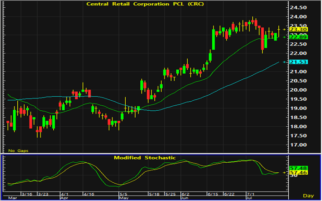The height and width of the screenshot is (201, 322).
Task: Click the No Gaps label
Action: pos(18,151)
